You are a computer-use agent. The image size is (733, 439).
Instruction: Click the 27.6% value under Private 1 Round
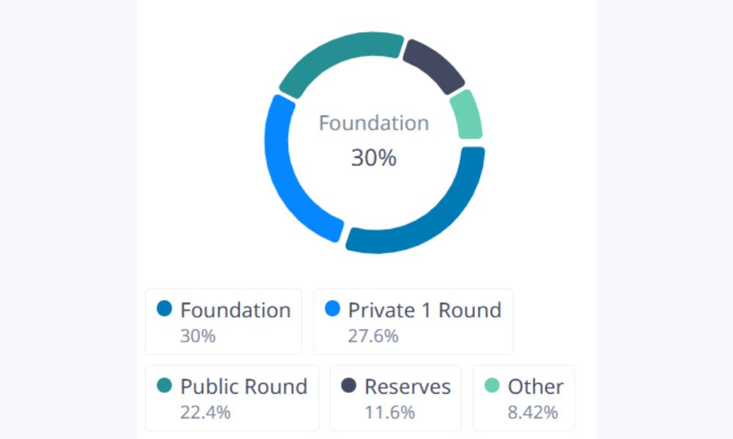point(373,336)
